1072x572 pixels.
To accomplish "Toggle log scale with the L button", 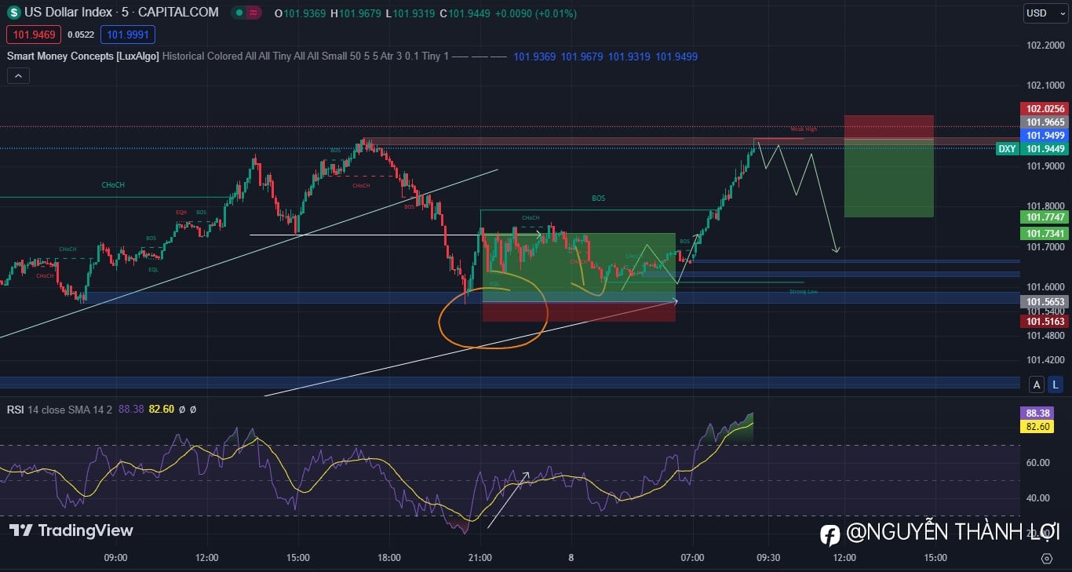I will (x=1056, y=384).
